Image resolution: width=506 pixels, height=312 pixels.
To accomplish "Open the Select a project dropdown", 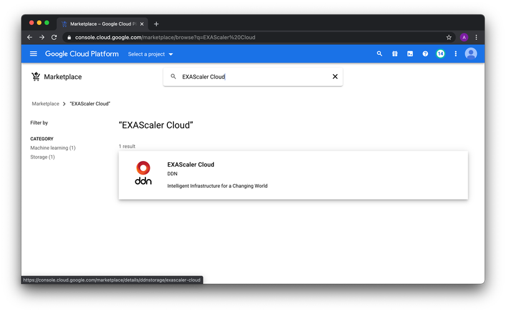I will [150, 54].
